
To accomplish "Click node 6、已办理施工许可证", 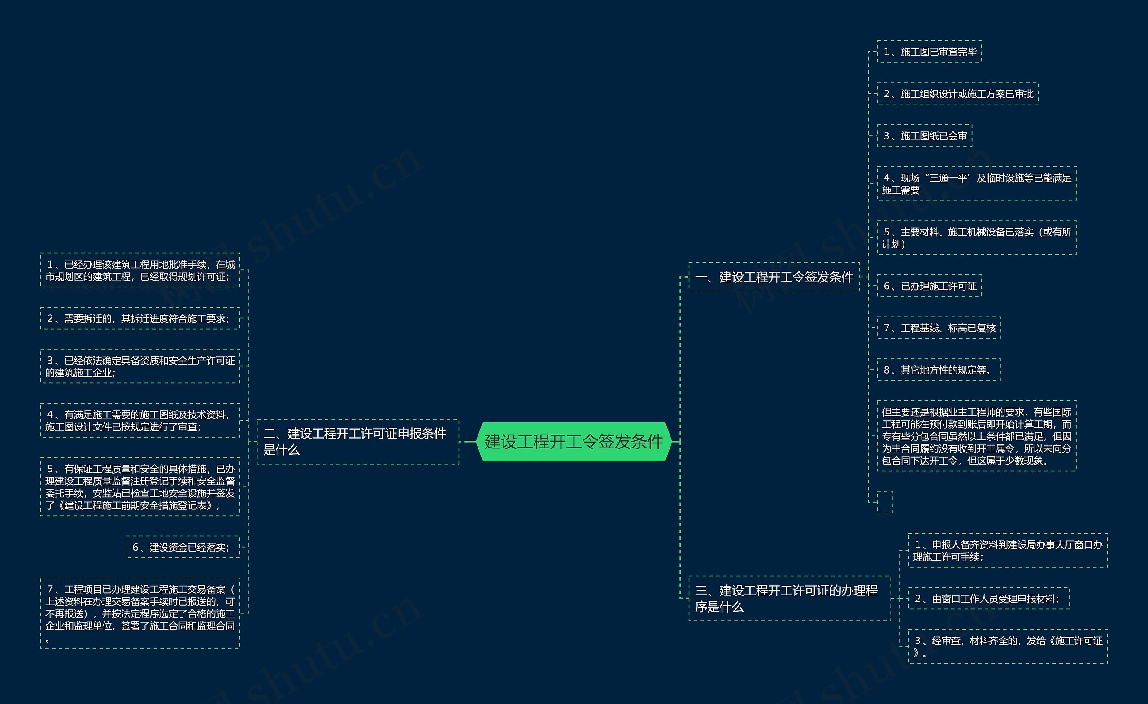I will (929, 286).
